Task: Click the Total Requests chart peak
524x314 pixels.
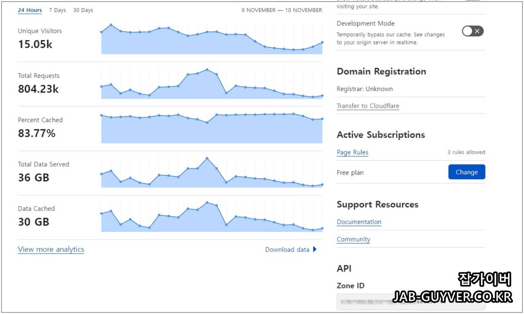Action: tap(207, 69)
